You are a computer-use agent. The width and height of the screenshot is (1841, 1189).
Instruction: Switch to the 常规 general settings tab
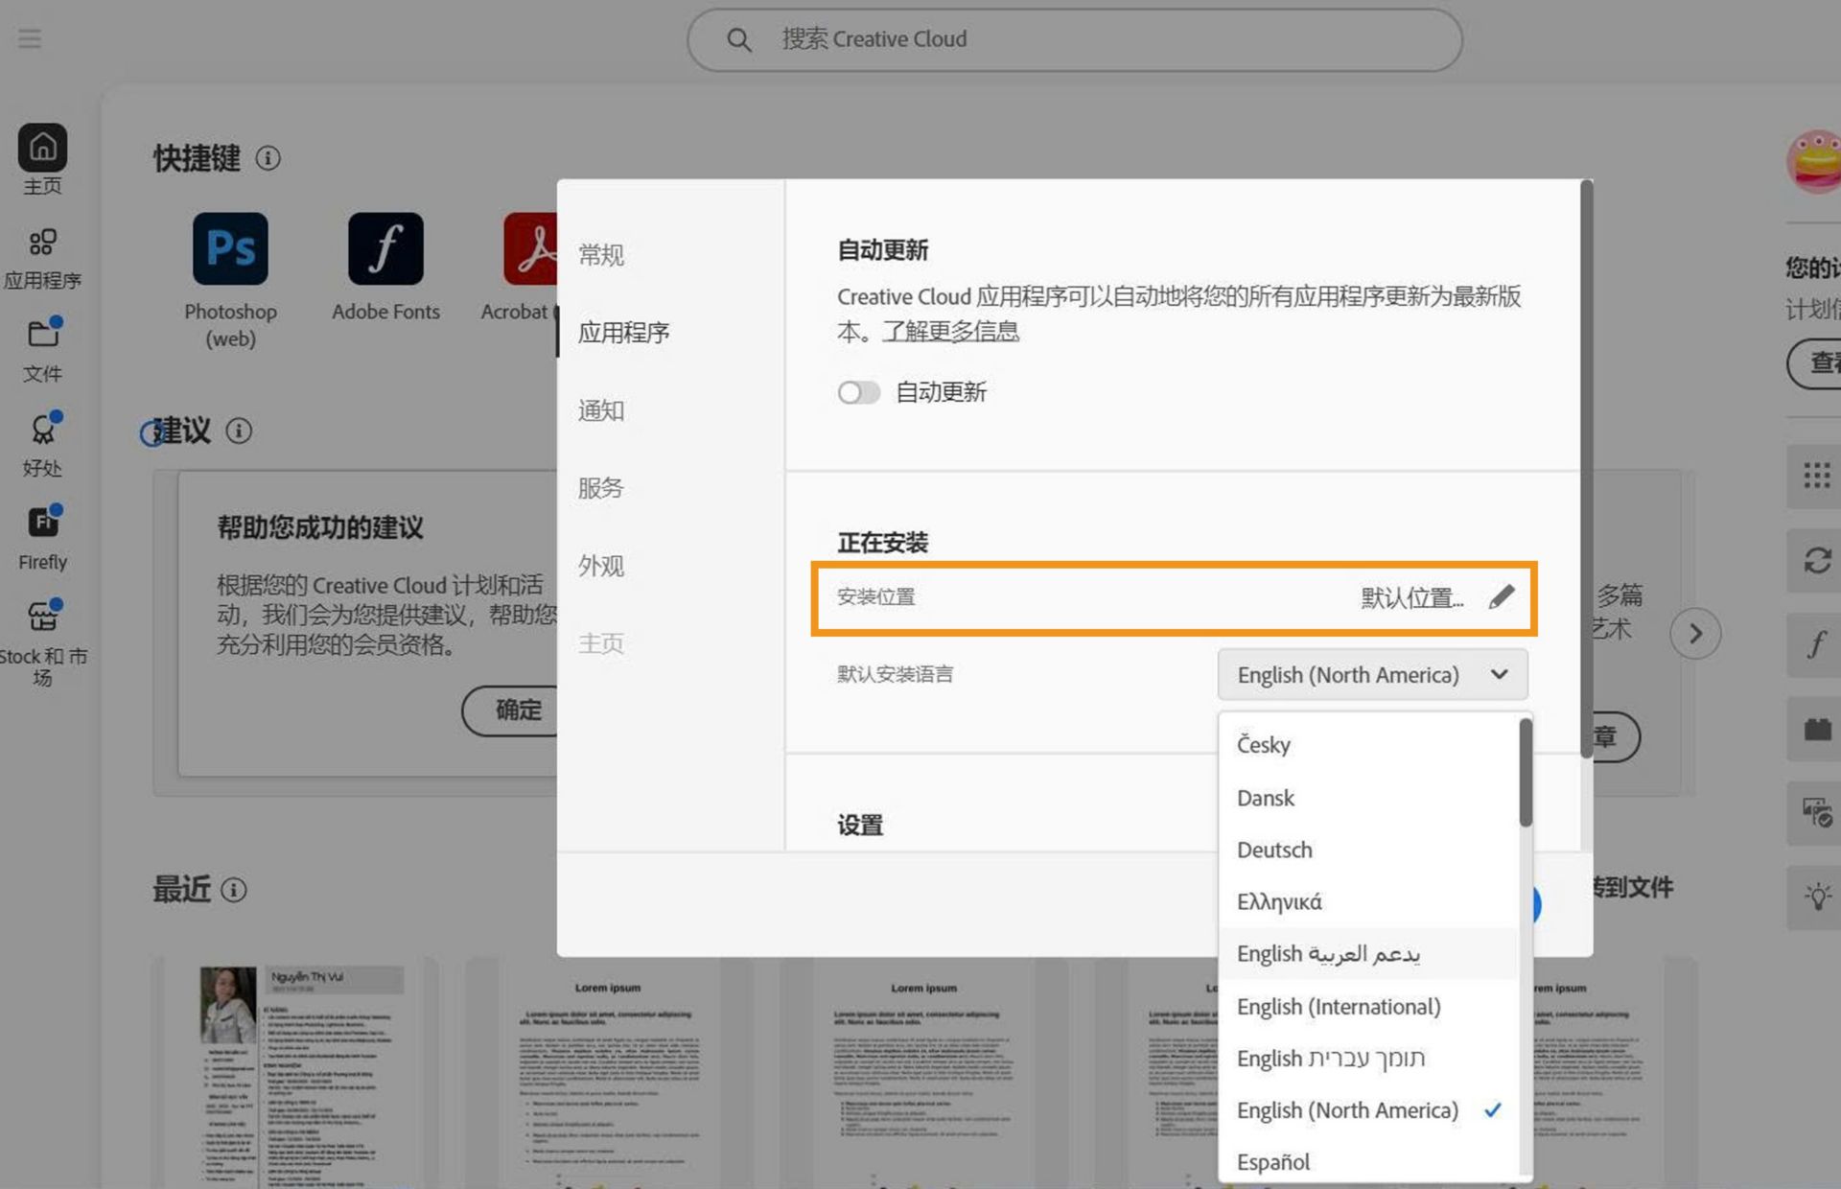[x=601, y=255]
